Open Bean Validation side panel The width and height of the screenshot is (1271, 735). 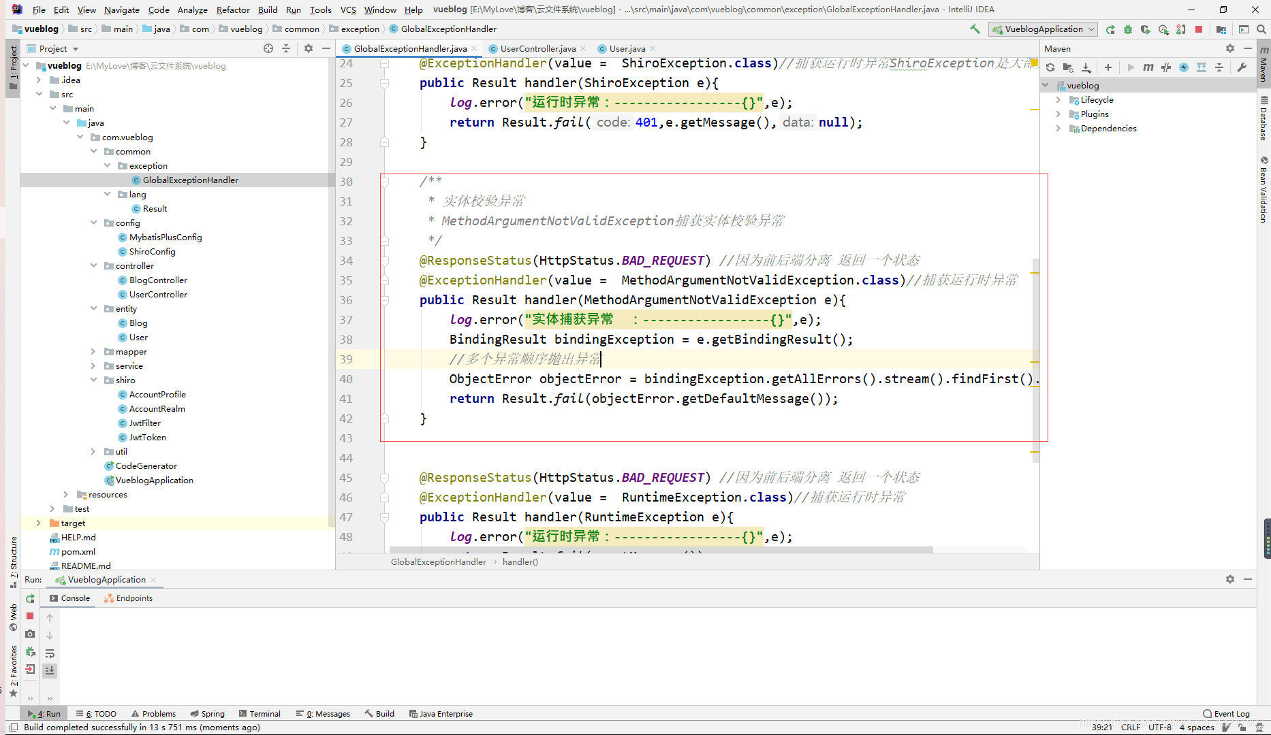coord(1264,189)
